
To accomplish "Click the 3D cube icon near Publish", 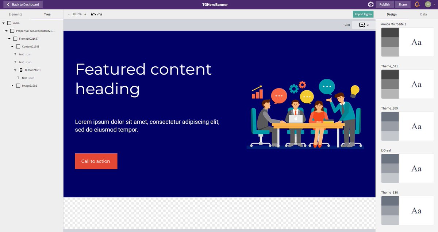I will [x=370, y=4].
